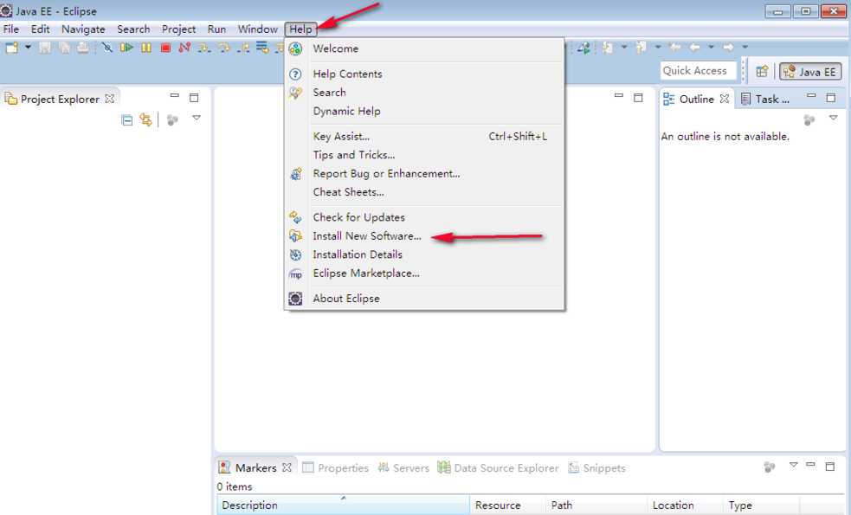Click the Step Return toolbar icon
851x515 pixels.
(x=243, y=48)
